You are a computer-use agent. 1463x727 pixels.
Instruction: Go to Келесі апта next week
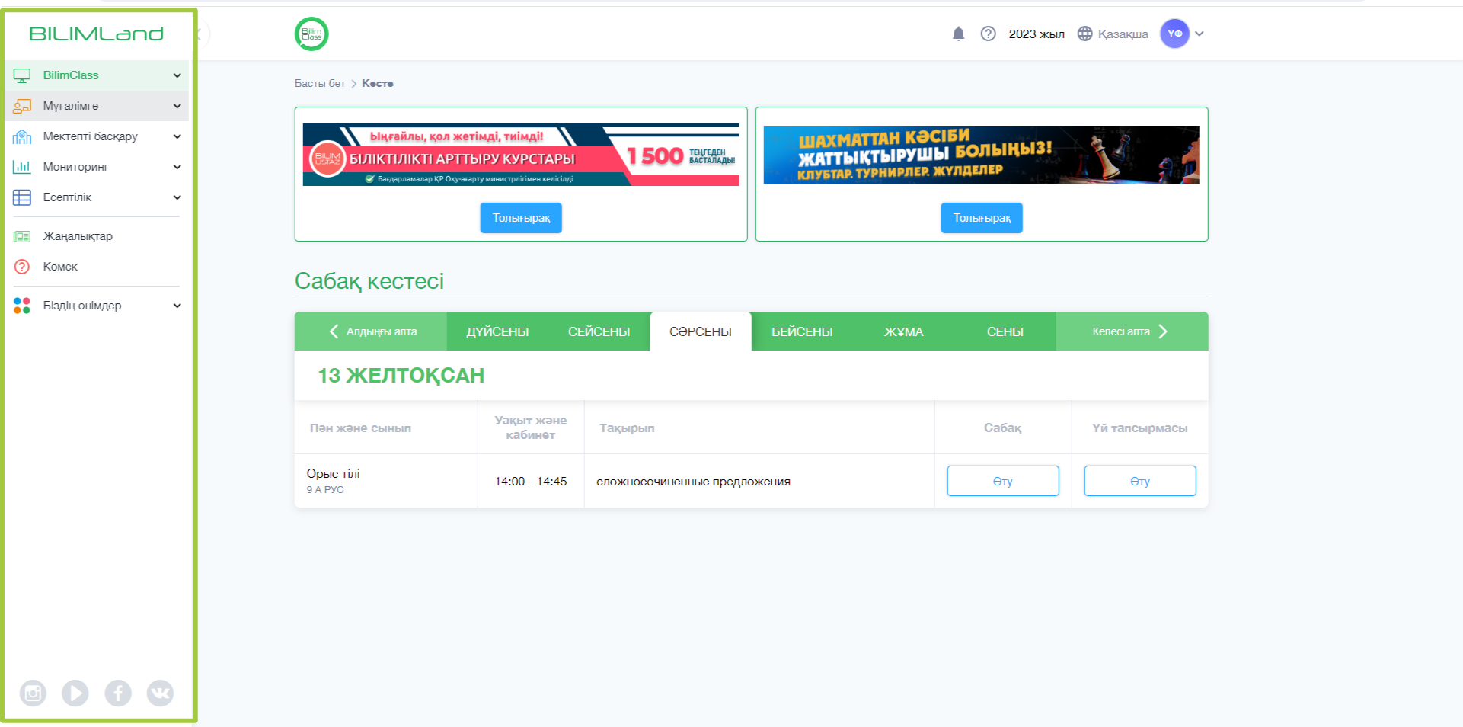tap(1132, 331)
